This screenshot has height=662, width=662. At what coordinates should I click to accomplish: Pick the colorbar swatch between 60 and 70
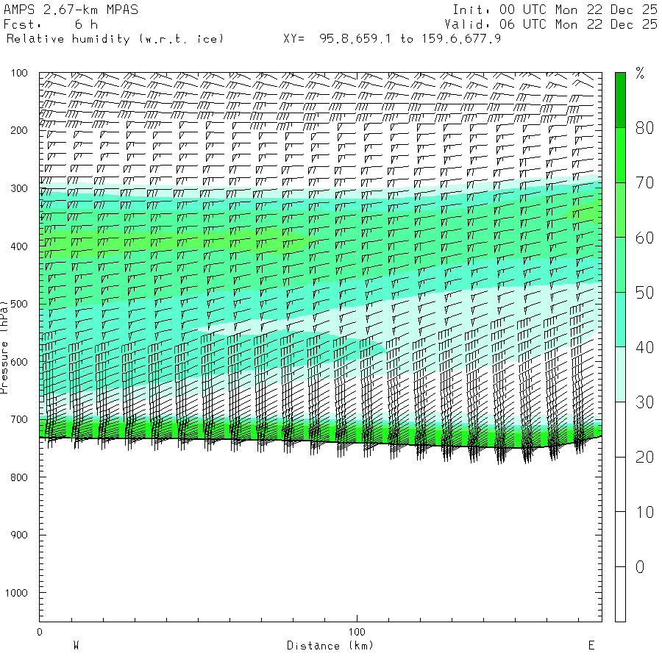(x=620, y=210)
